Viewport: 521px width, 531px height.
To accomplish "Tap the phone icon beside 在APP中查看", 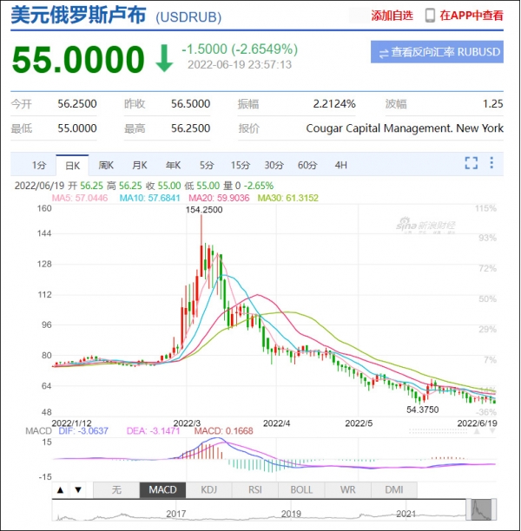I will [x=430, y=16].
